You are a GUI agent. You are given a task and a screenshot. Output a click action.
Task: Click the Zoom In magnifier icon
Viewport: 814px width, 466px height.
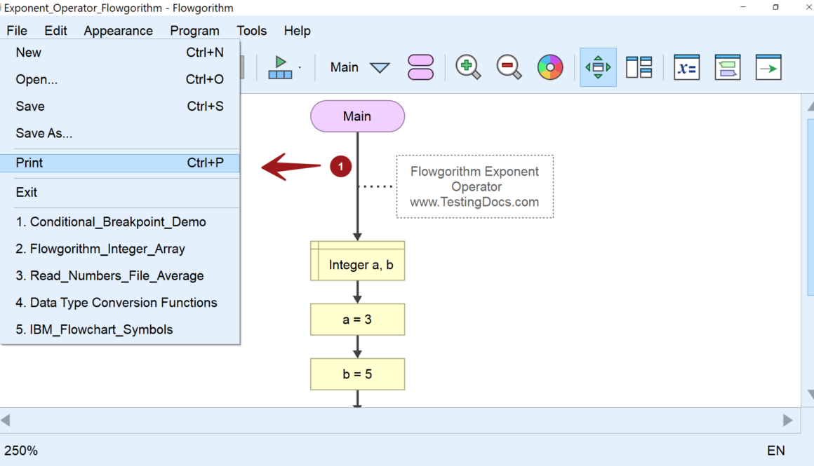[468, 67]
